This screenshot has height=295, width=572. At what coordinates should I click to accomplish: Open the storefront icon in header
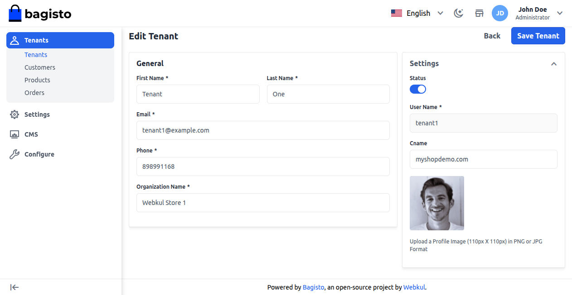pyautogui.click(x=479, y=13)
